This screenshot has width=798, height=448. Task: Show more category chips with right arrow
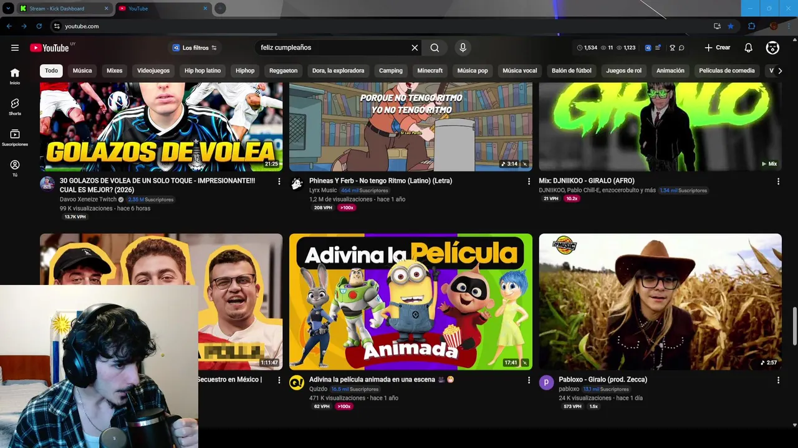click(779, 70)
